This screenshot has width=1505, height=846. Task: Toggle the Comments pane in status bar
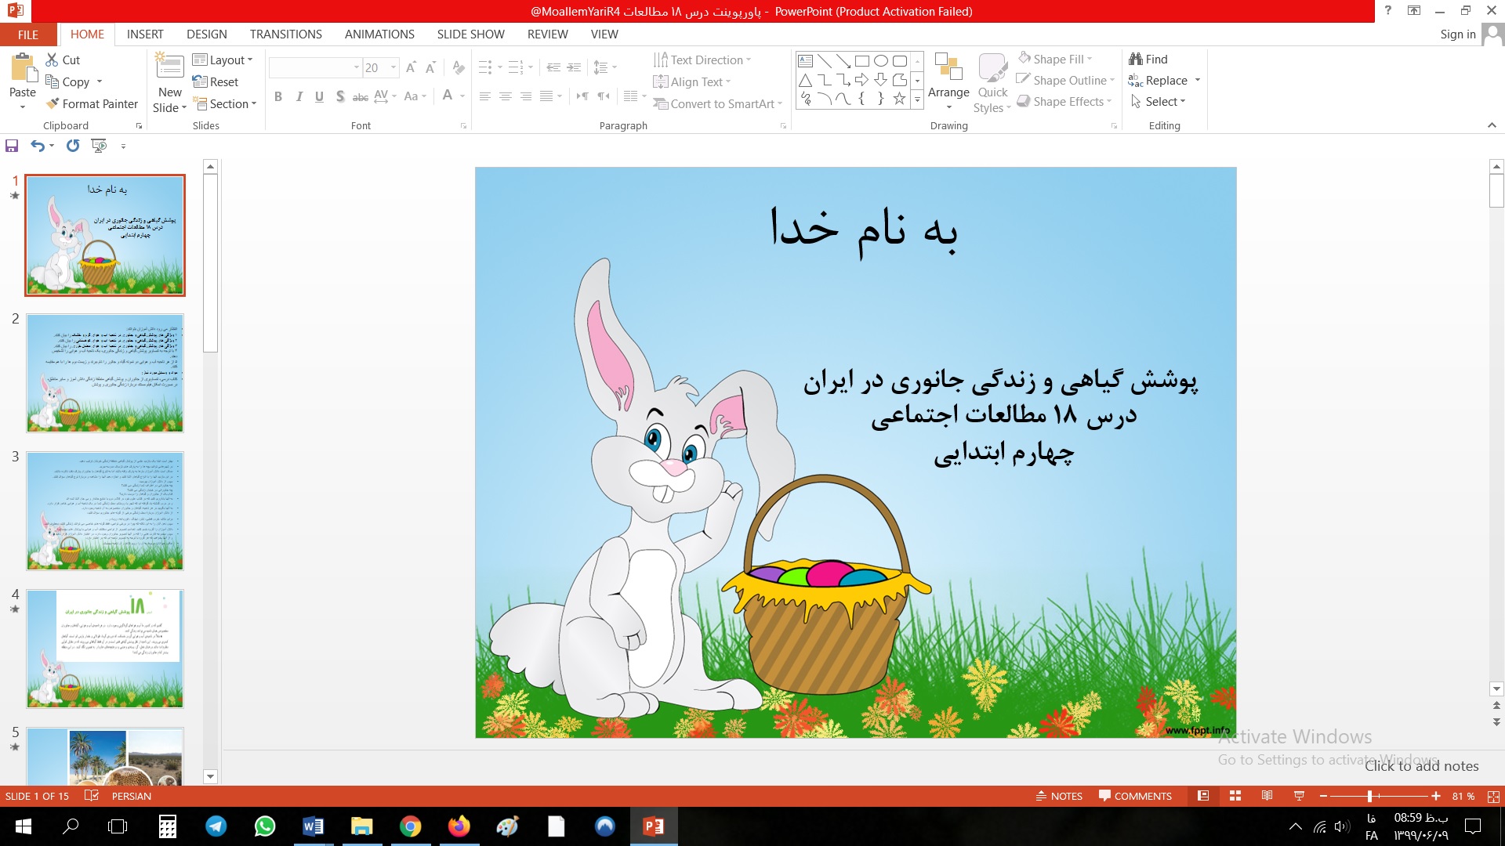point(1135,796)
